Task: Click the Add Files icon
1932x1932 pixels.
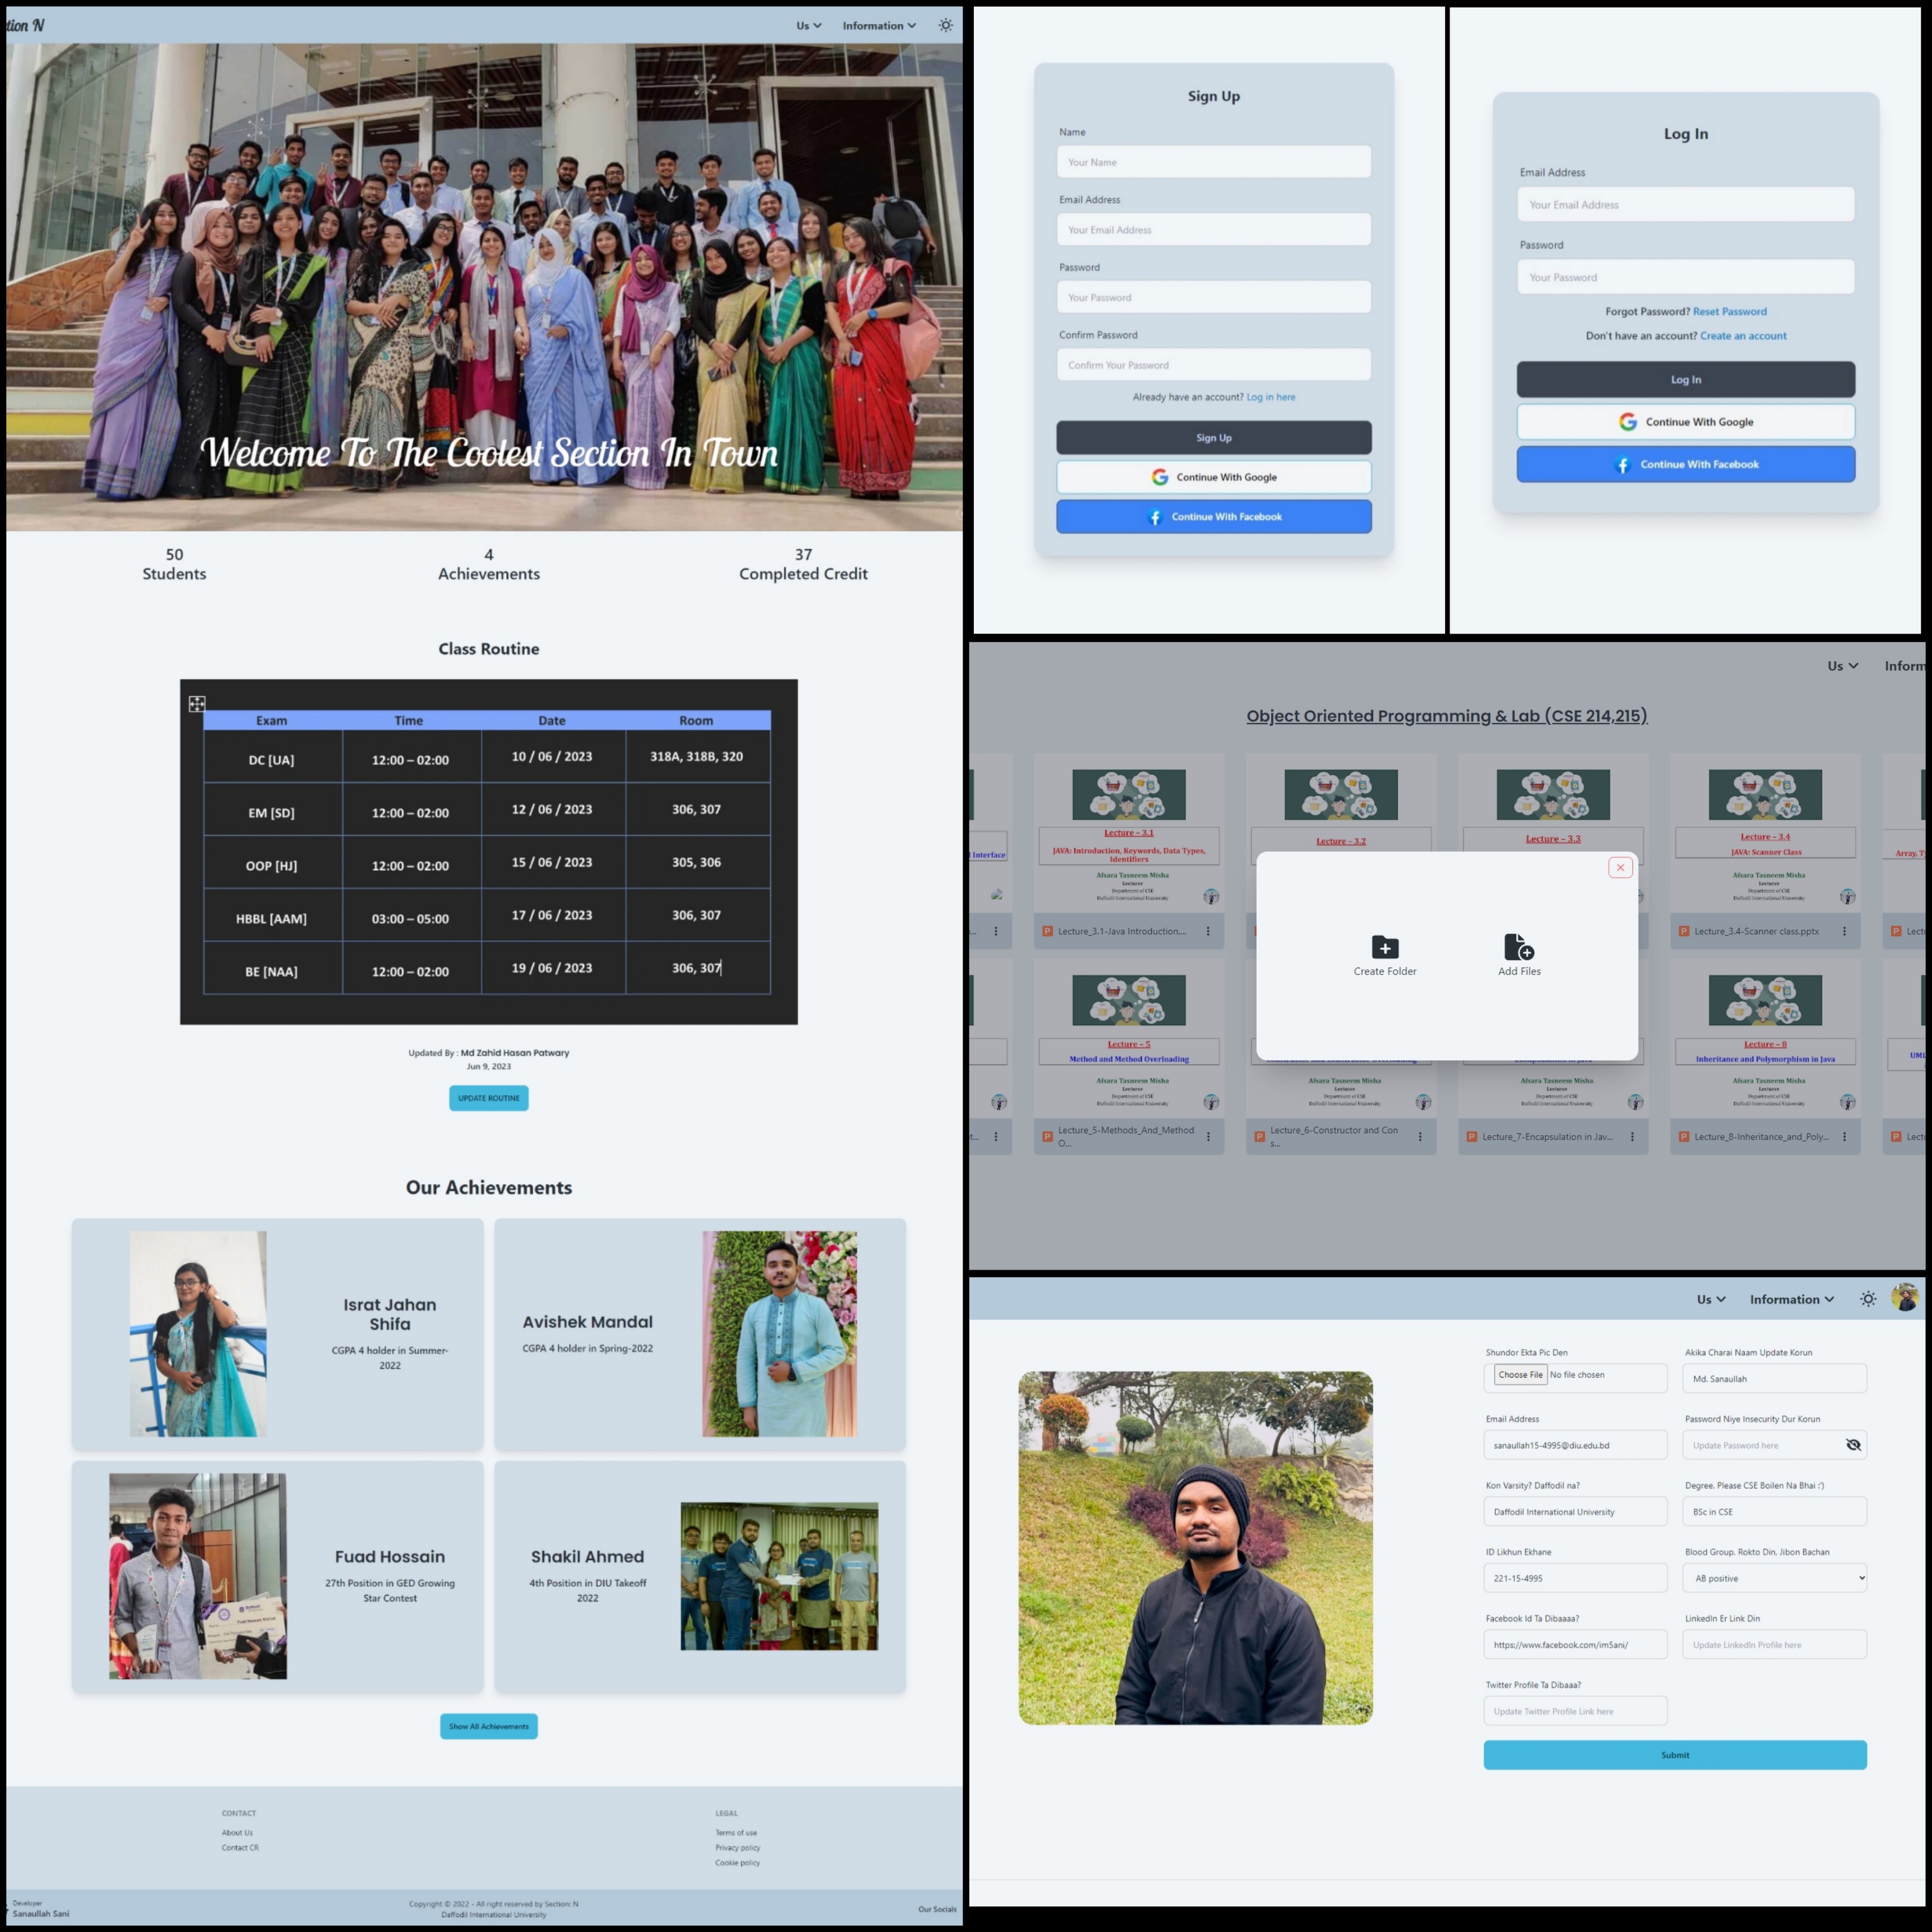Action: [x=1518, y=946]
